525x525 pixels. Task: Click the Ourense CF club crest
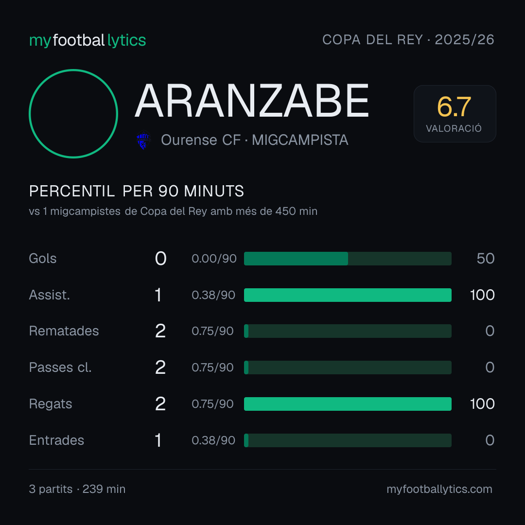[143, 140]
